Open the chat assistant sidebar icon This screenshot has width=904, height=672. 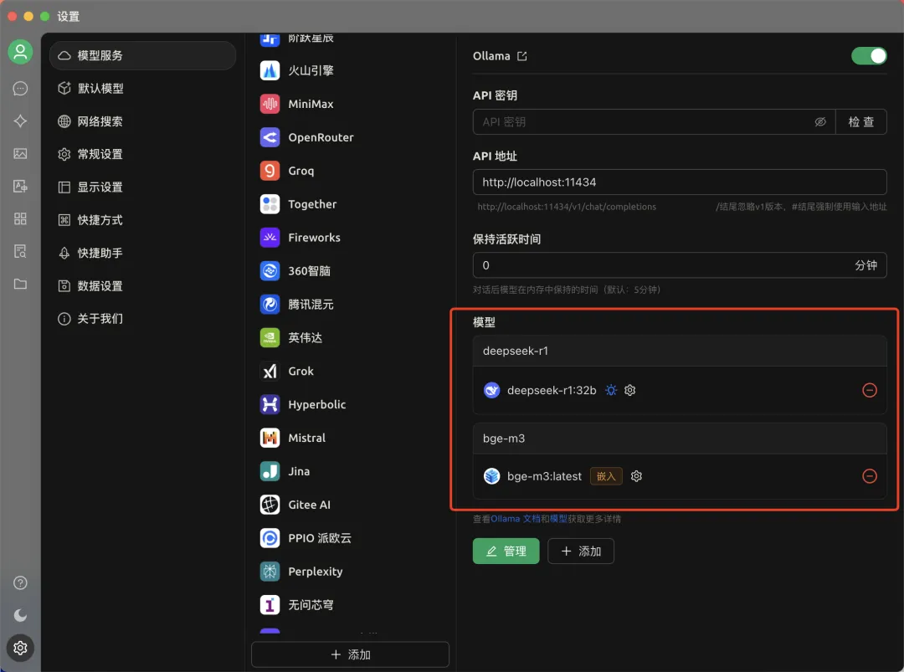tap(20, 88)
